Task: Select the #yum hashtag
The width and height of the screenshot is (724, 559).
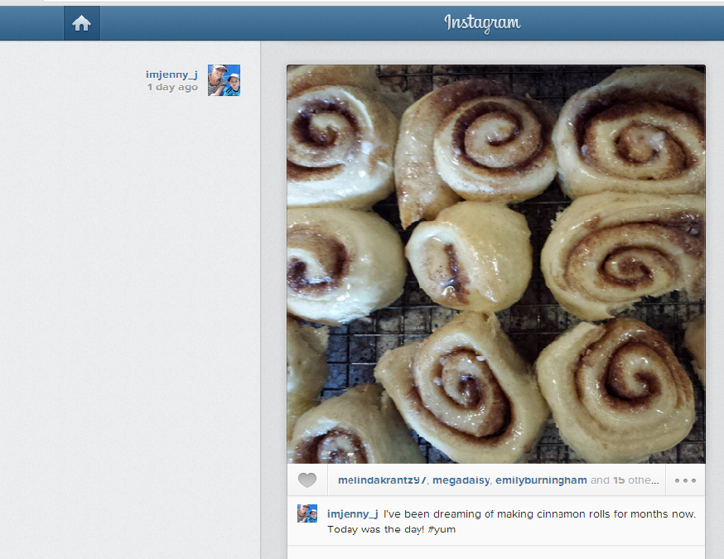Action: pyautogui.click(x=442, y=529)
